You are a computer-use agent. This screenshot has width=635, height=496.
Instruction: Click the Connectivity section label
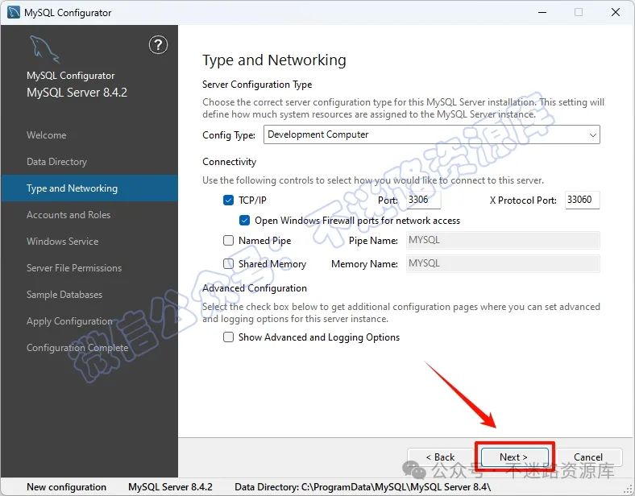click(229, 162)
